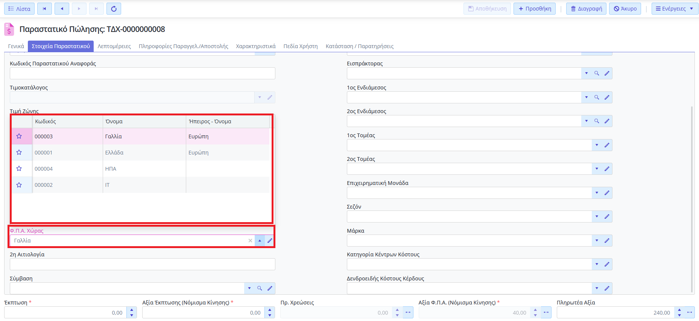699x321 pixels.
Task: Clear the Φ.Π.Α. Χώρας value with X
Action: click(250, 241)
